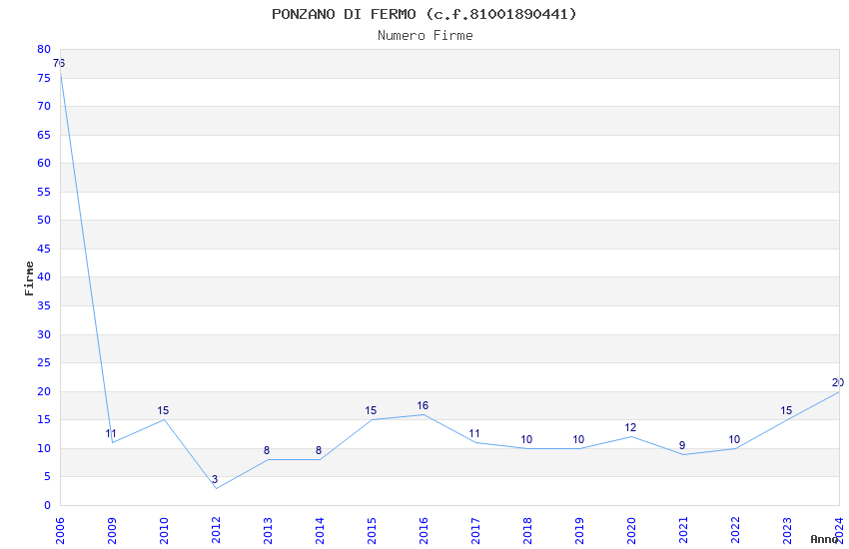The width and height of the screenshot is (849, 549).
Task: Click the y-axis tick label 65
Action: click(x=44, y=135)
